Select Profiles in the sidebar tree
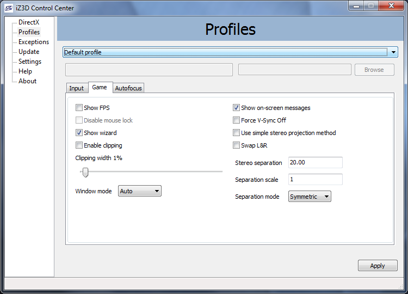The height and width of the screenshot is (294, 408). [29, 32]
